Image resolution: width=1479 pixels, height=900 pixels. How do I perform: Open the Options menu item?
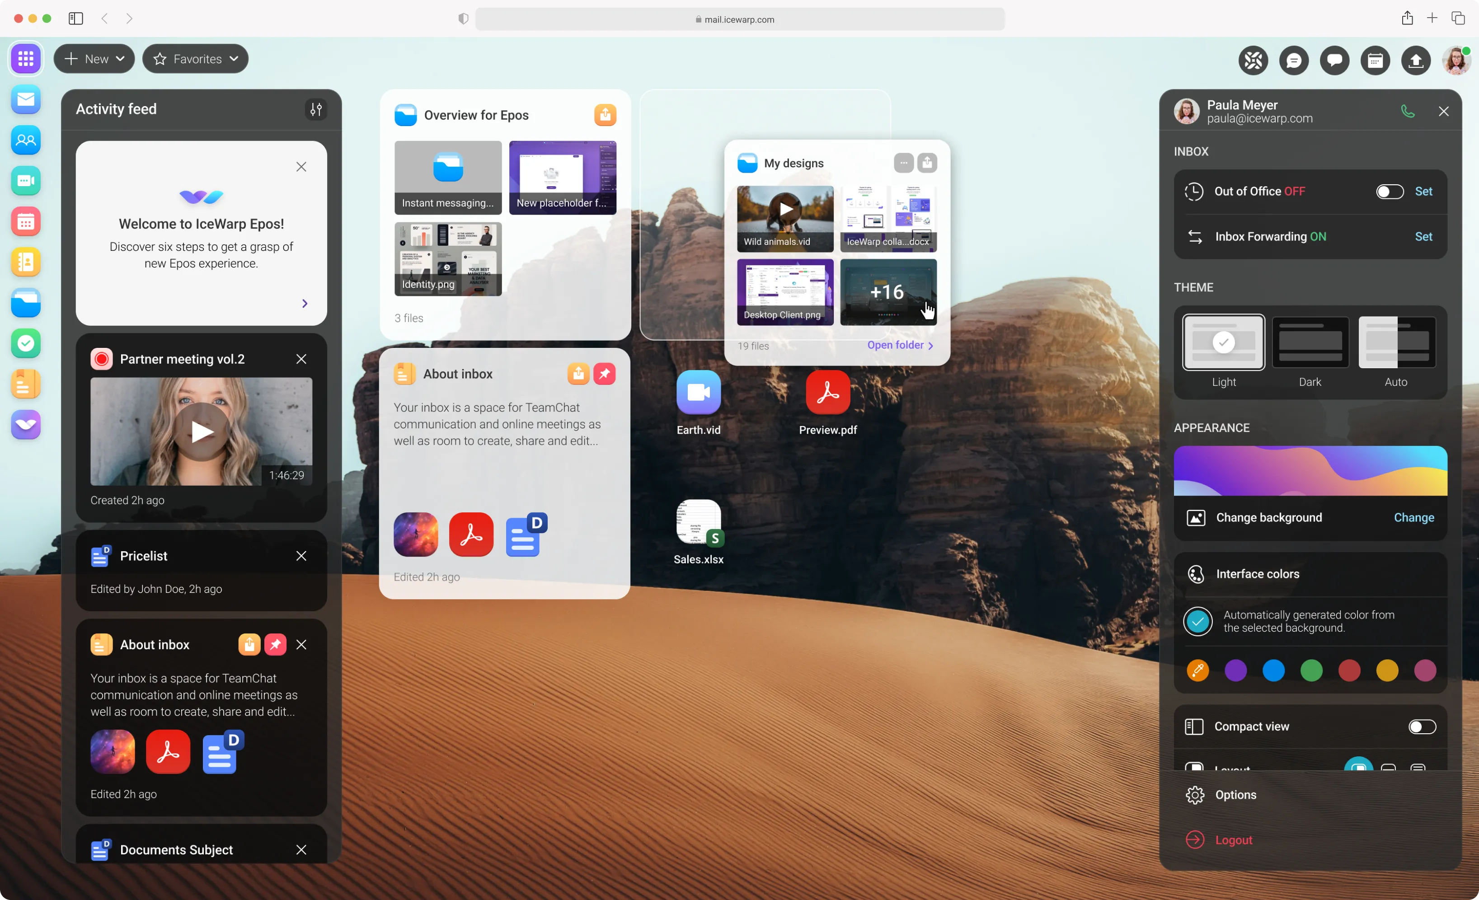point(1235,794)
